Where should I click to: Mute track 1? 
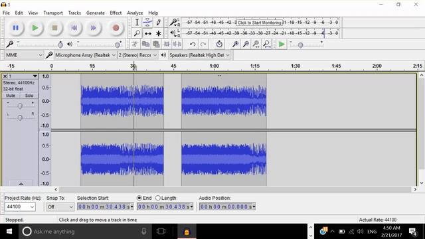click(x=11, y=96)
